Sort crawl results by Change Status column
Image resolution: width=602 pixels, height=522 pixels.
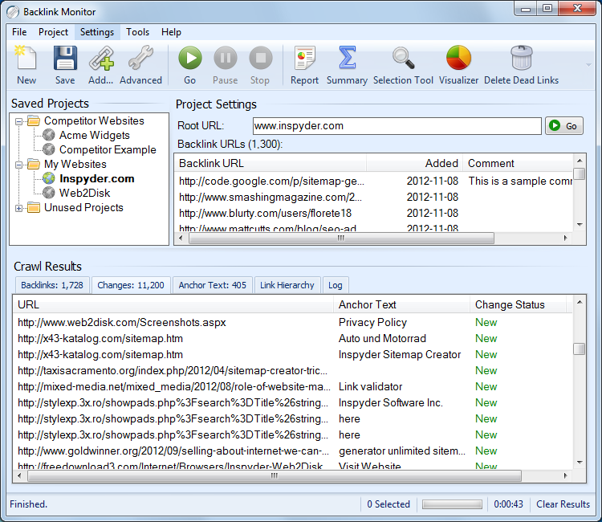(x=519, y=304)
